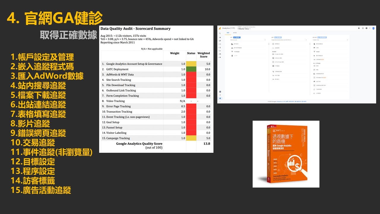
Task: Click the Audience person icon in sidebar
Action: (x=220, y=47)
